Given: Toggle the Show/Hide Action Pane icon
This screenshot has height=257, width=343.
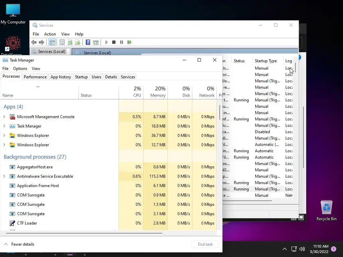Looking at the screenshot, I should pyautogui.click(x=96, y=42).
